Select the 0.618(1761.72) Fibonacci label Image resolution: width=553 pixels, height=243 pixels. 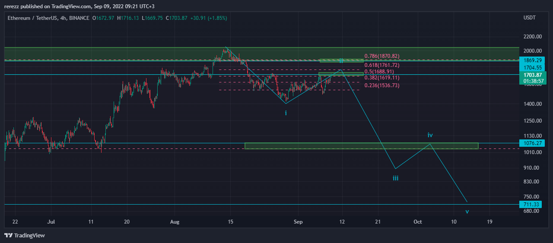point(381,65)
